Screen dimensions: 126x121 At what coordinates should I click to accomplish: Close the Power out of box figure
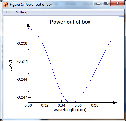[x=118, y=3]
